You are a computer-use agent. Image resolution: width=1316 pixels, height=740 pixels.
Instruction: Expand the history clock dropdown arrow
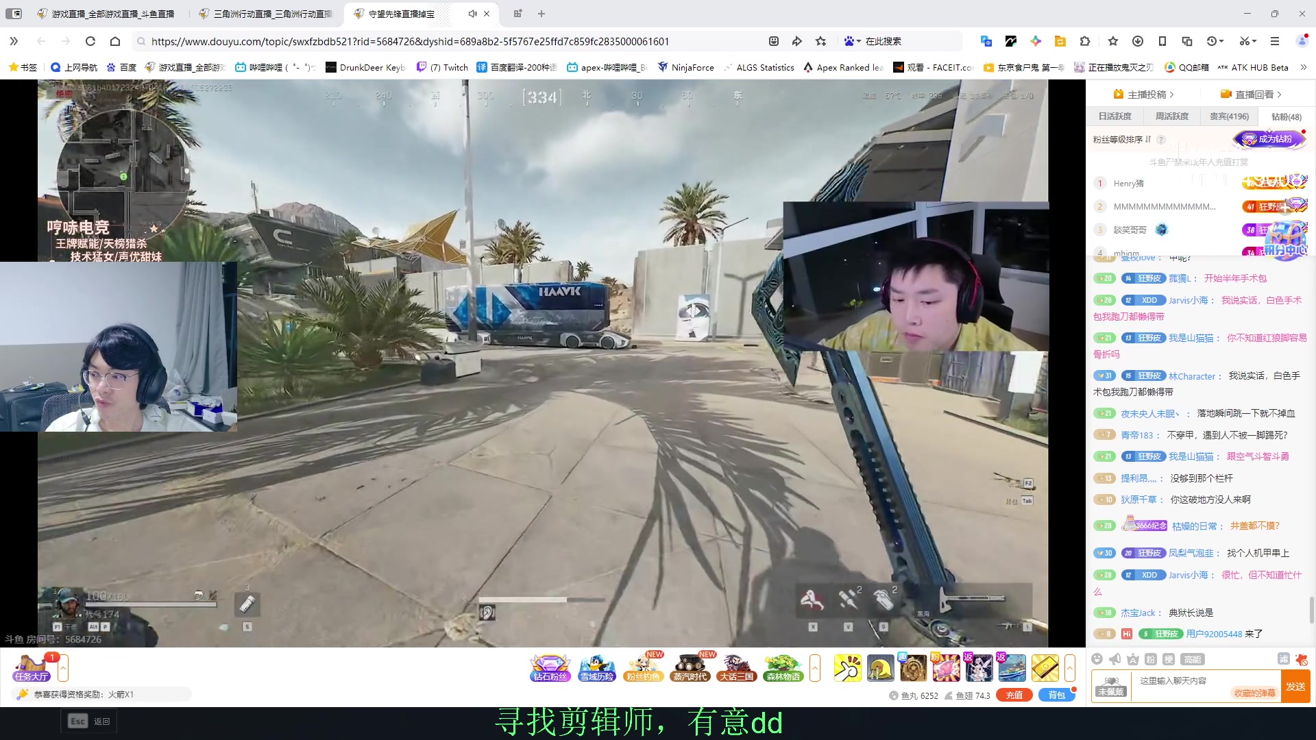[x=1221, y=41]
